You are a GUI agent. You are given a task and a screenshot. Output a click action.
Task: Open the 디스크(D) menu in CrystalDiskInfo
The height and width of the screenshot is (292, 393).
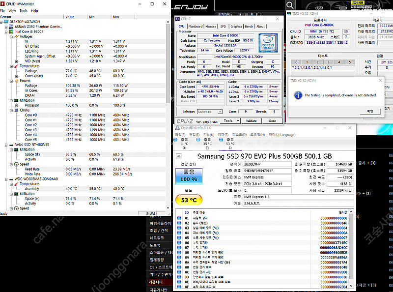(x=239, y=135)
